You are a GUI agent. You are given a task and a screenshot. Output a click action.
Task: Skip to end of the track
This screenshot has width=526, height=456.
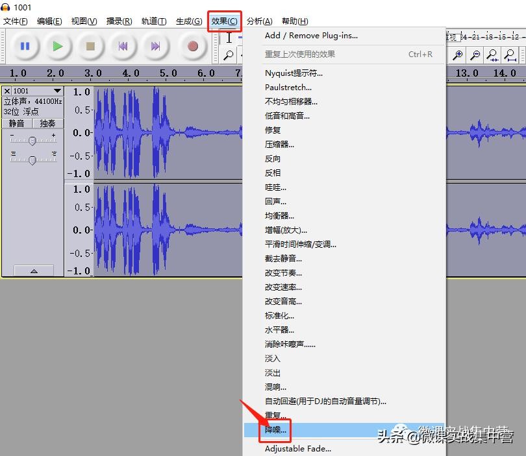point(156,46)
